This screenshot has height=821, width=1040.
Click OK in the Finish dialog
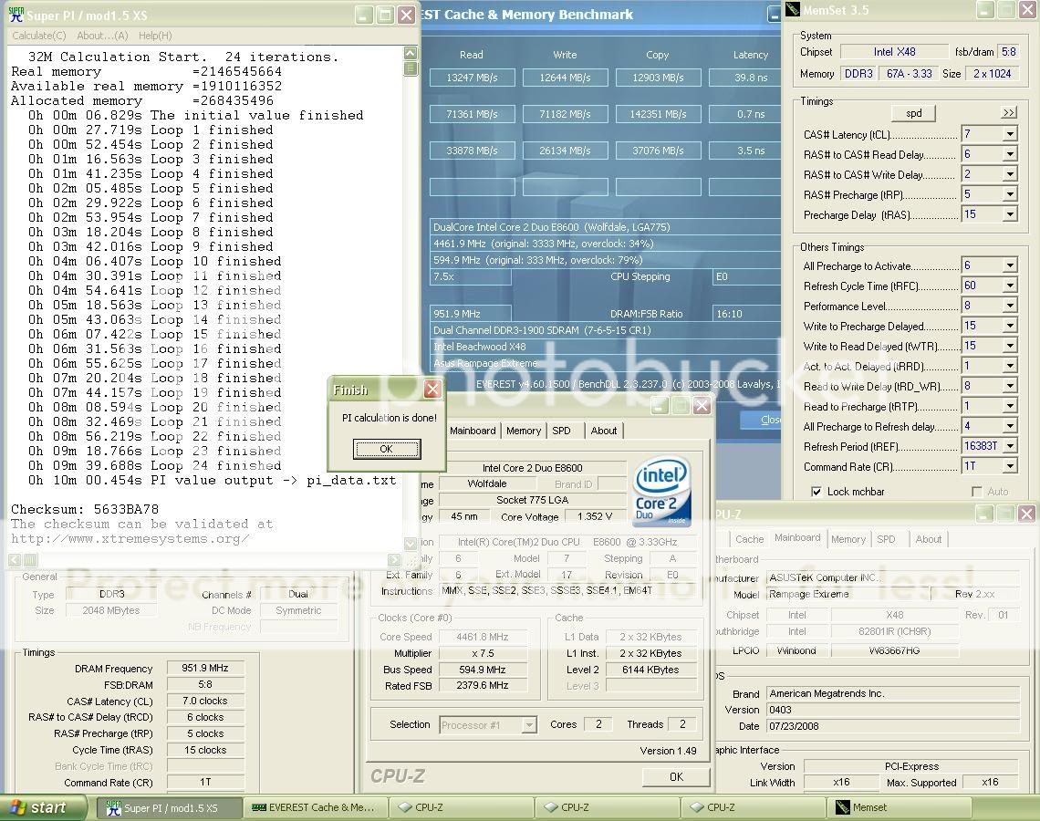click(387, 449)
